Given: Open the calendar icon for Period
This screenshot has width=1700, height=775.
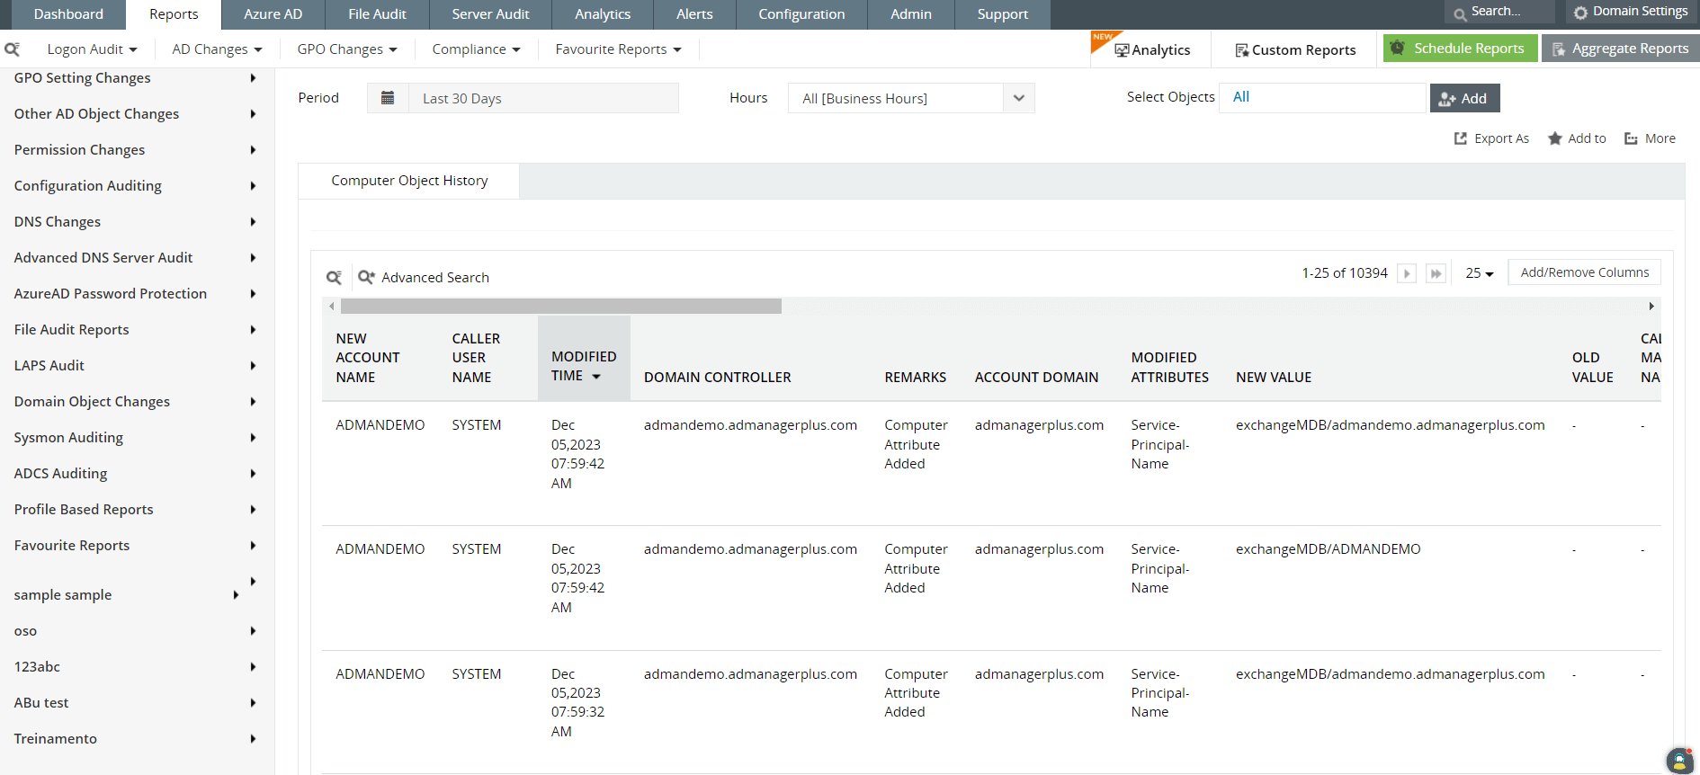Looking at the screenshot, I should point(388,98).
